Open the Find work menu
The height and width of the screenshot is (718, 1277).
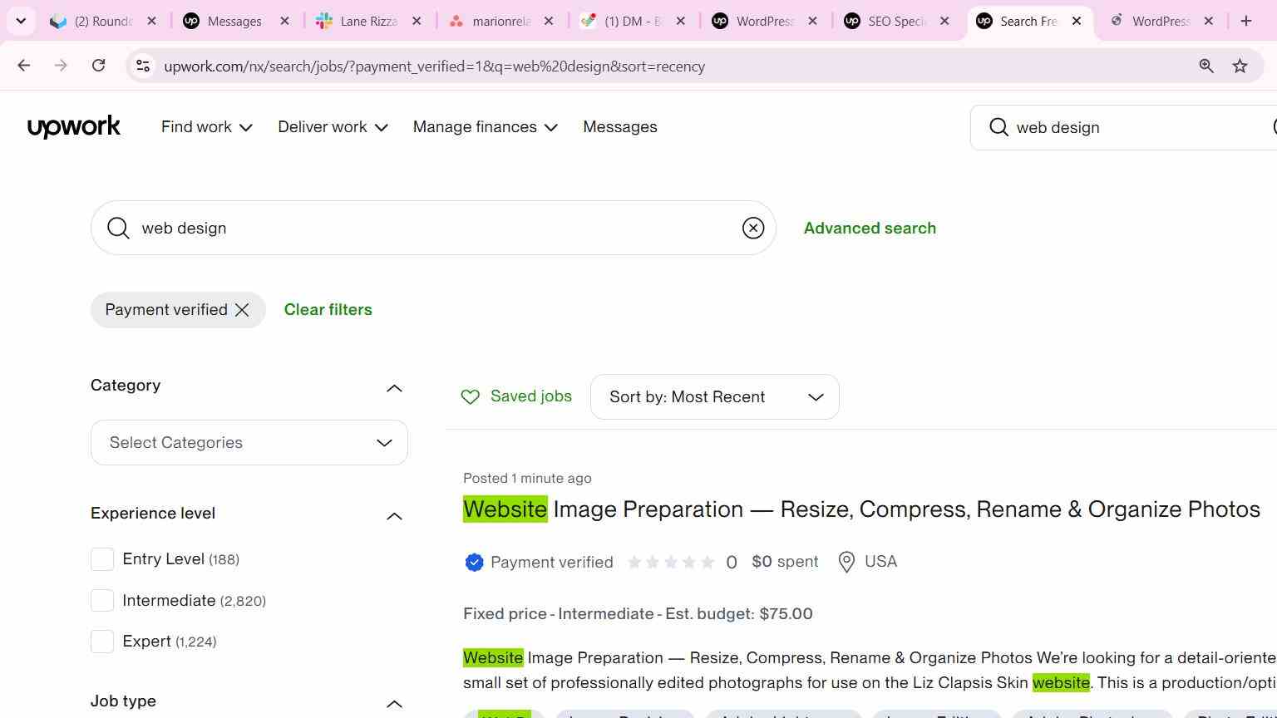click(x=207, y=127)
